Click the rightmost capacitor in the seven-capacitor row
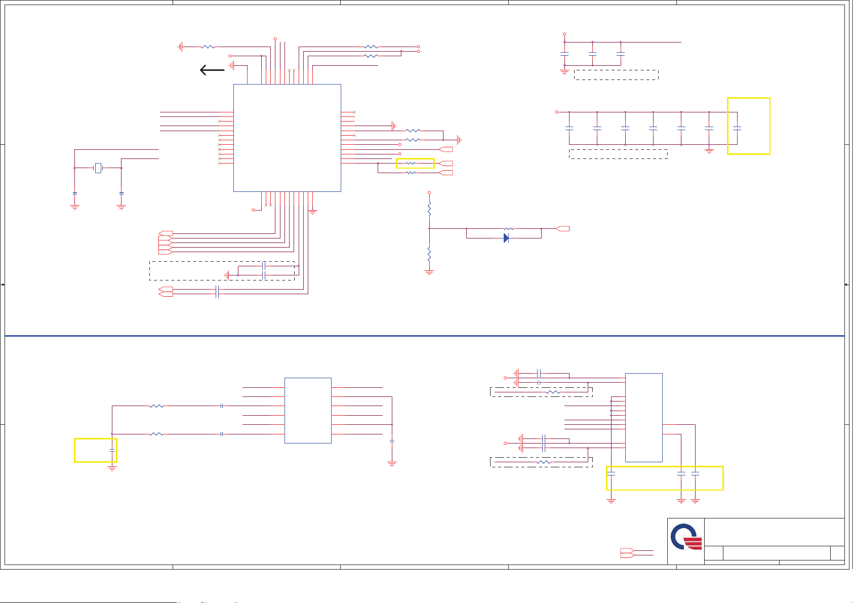 tap(737, 129)
